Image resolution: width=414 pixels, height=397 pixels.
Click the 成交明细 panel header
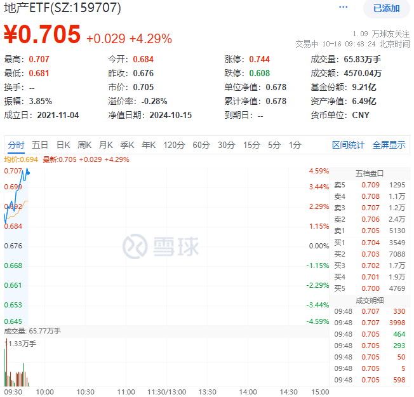[370, 300]
